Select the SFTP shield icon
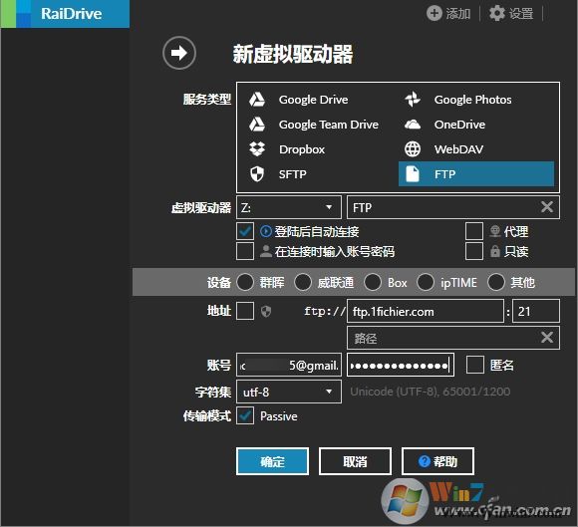Image resolution: width=578 pixels, height=527 pixels. (x=257, y=174)
